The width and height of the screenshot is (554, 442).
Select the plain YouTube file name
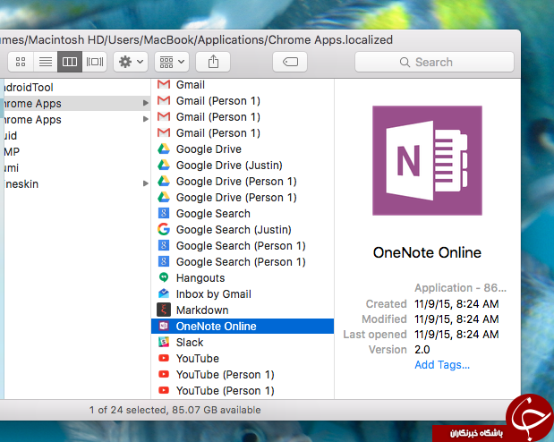[x=198, y=358]
